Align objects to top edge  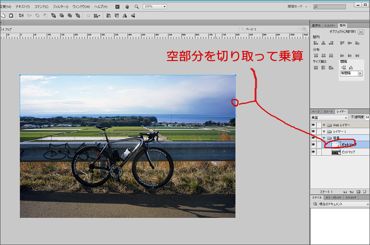[x=342, y=43]
